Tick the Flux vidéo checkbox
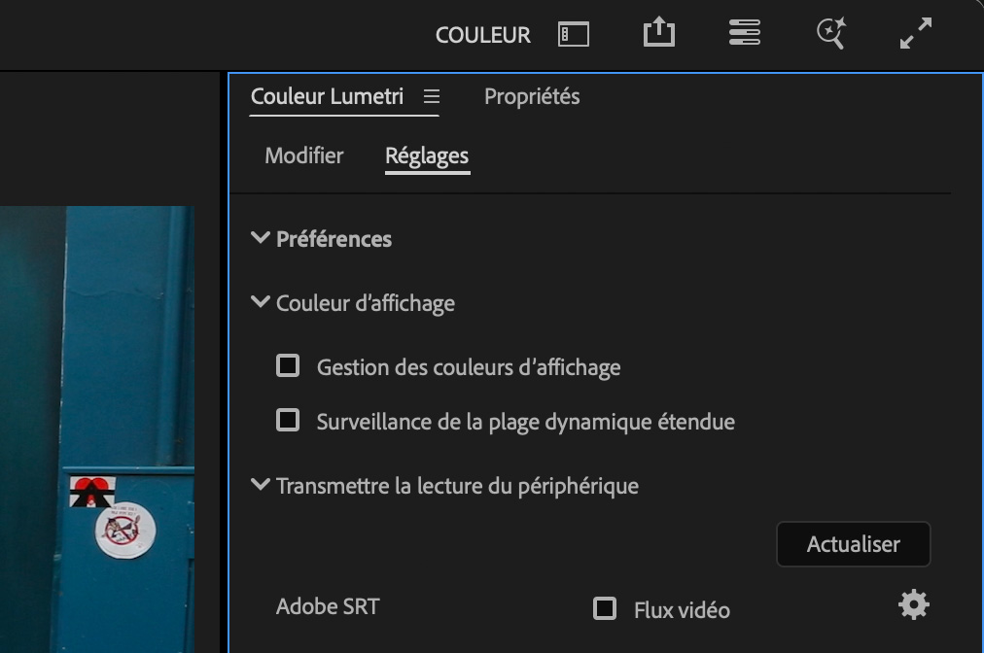 pos(605,609)
